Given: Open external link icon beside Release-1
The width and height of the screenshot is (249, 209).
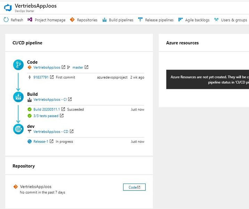Looking at the screenshot, I should click(x=51, y=141).
